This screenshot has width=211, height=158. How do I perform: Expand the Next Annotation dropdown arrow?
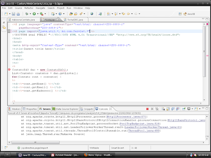click(112, 14)
